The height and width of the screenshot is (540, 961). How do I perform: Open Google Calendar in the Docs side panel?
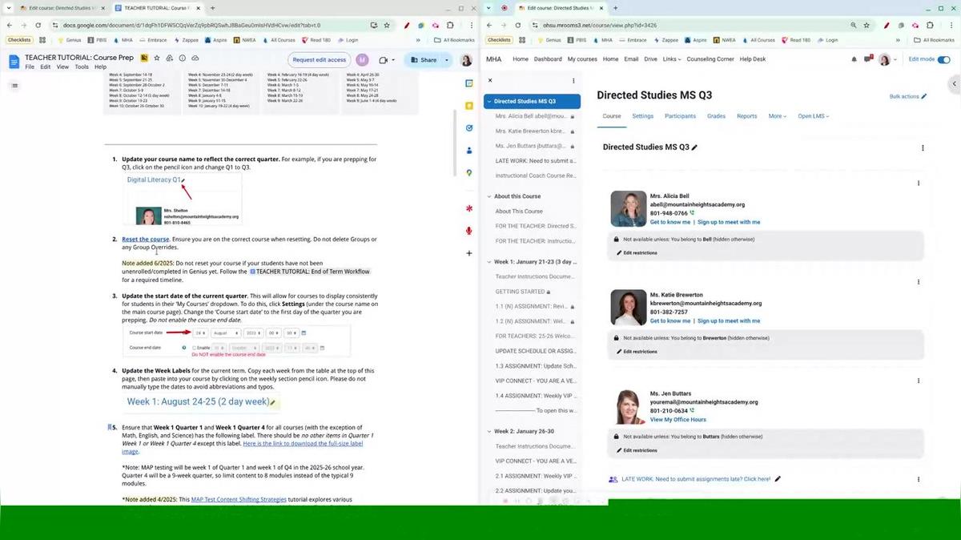point(469,83)
